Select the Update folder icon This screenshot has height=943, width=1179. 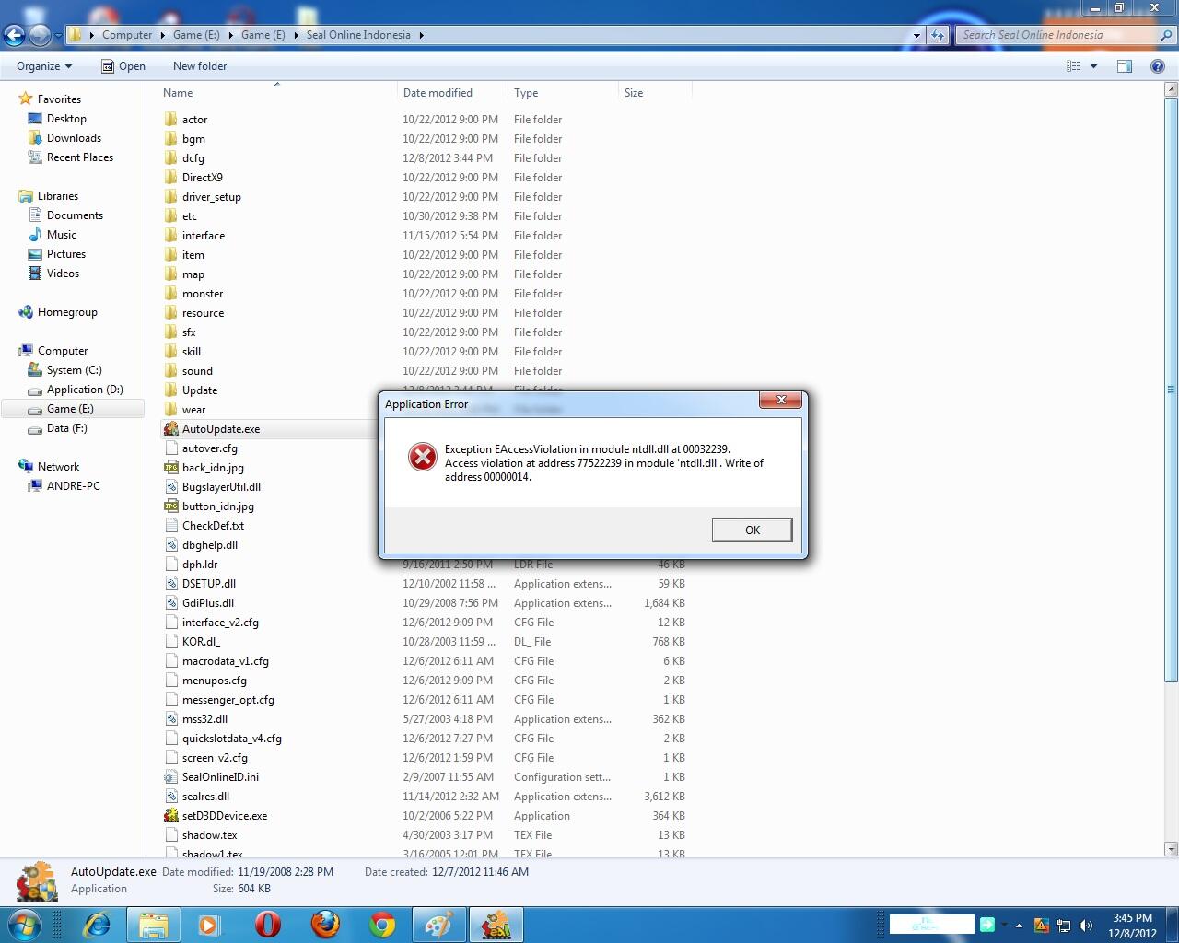tap(170, 390)
